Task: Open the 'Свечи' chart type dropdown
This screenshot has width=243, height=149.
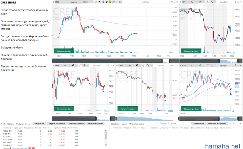Action: 88,2
